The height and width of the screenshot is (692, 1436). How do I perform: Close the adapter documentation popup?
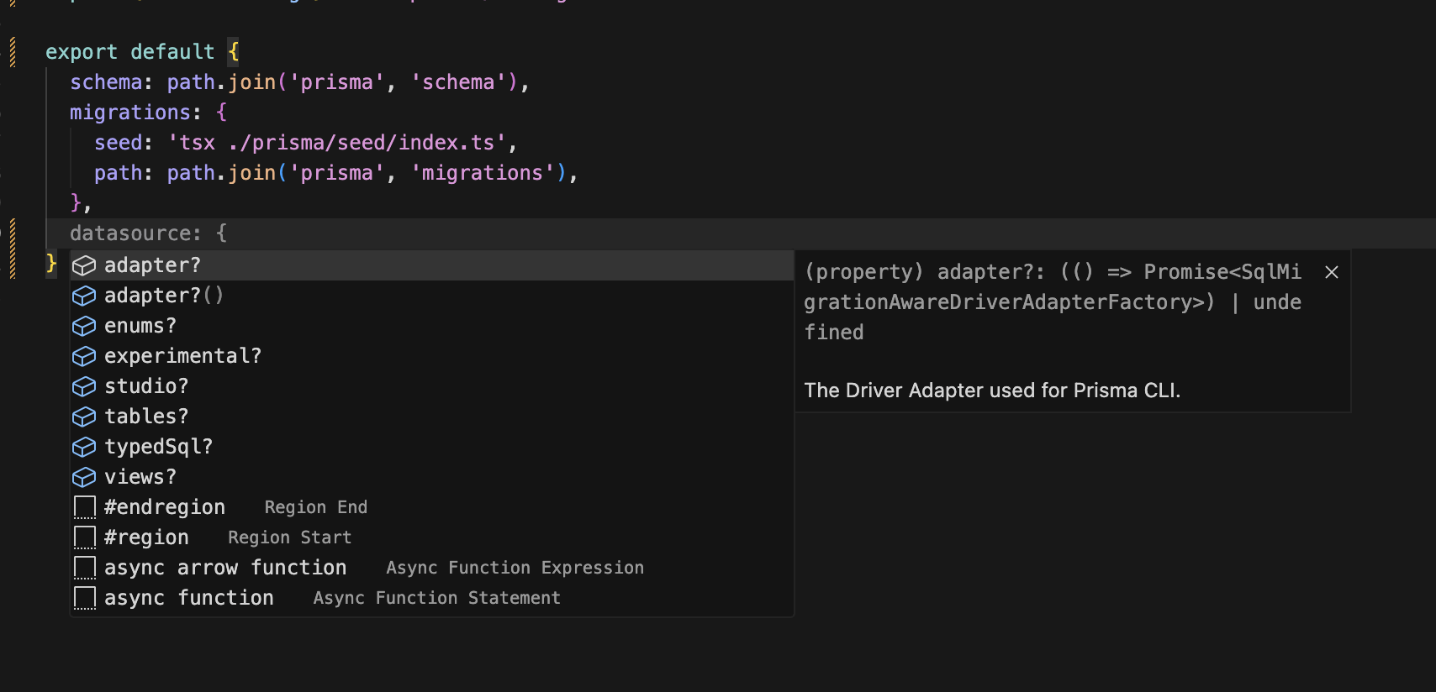tap(1332, 272)
